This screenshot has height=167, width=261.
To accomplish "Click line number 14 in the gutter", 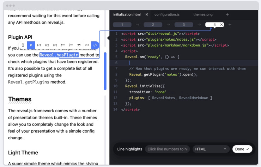I will pos(115,109).
